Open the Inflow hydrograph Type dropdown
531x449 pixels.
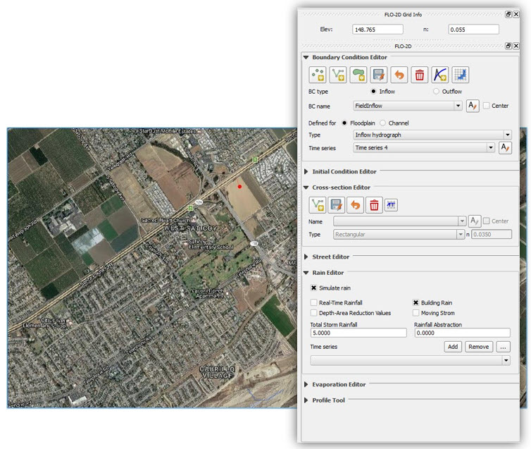coord(432,135)
